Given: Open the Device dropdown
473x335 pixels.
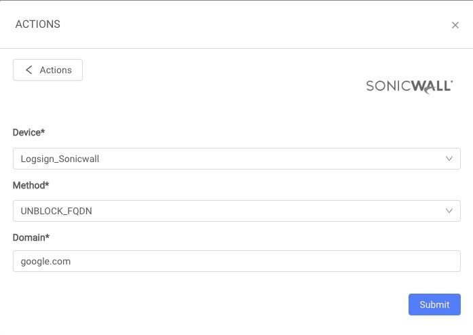Looking at the screenshot, I should (x=236, y=159).
